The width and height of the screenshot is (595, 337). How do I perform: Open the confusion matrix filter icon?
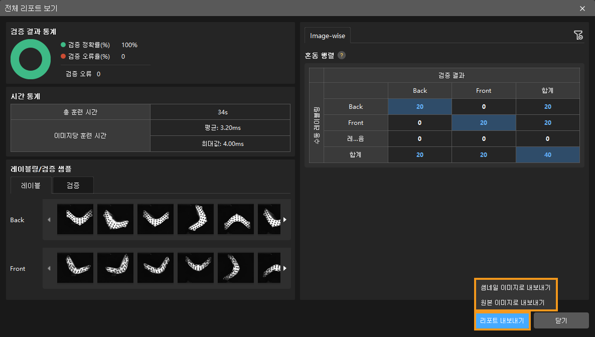click(578, 35)
